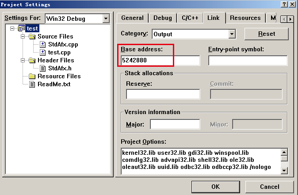Click the Resource Files folder icon
This screenshot has height=195, width=298.
[x=32, y=76]
